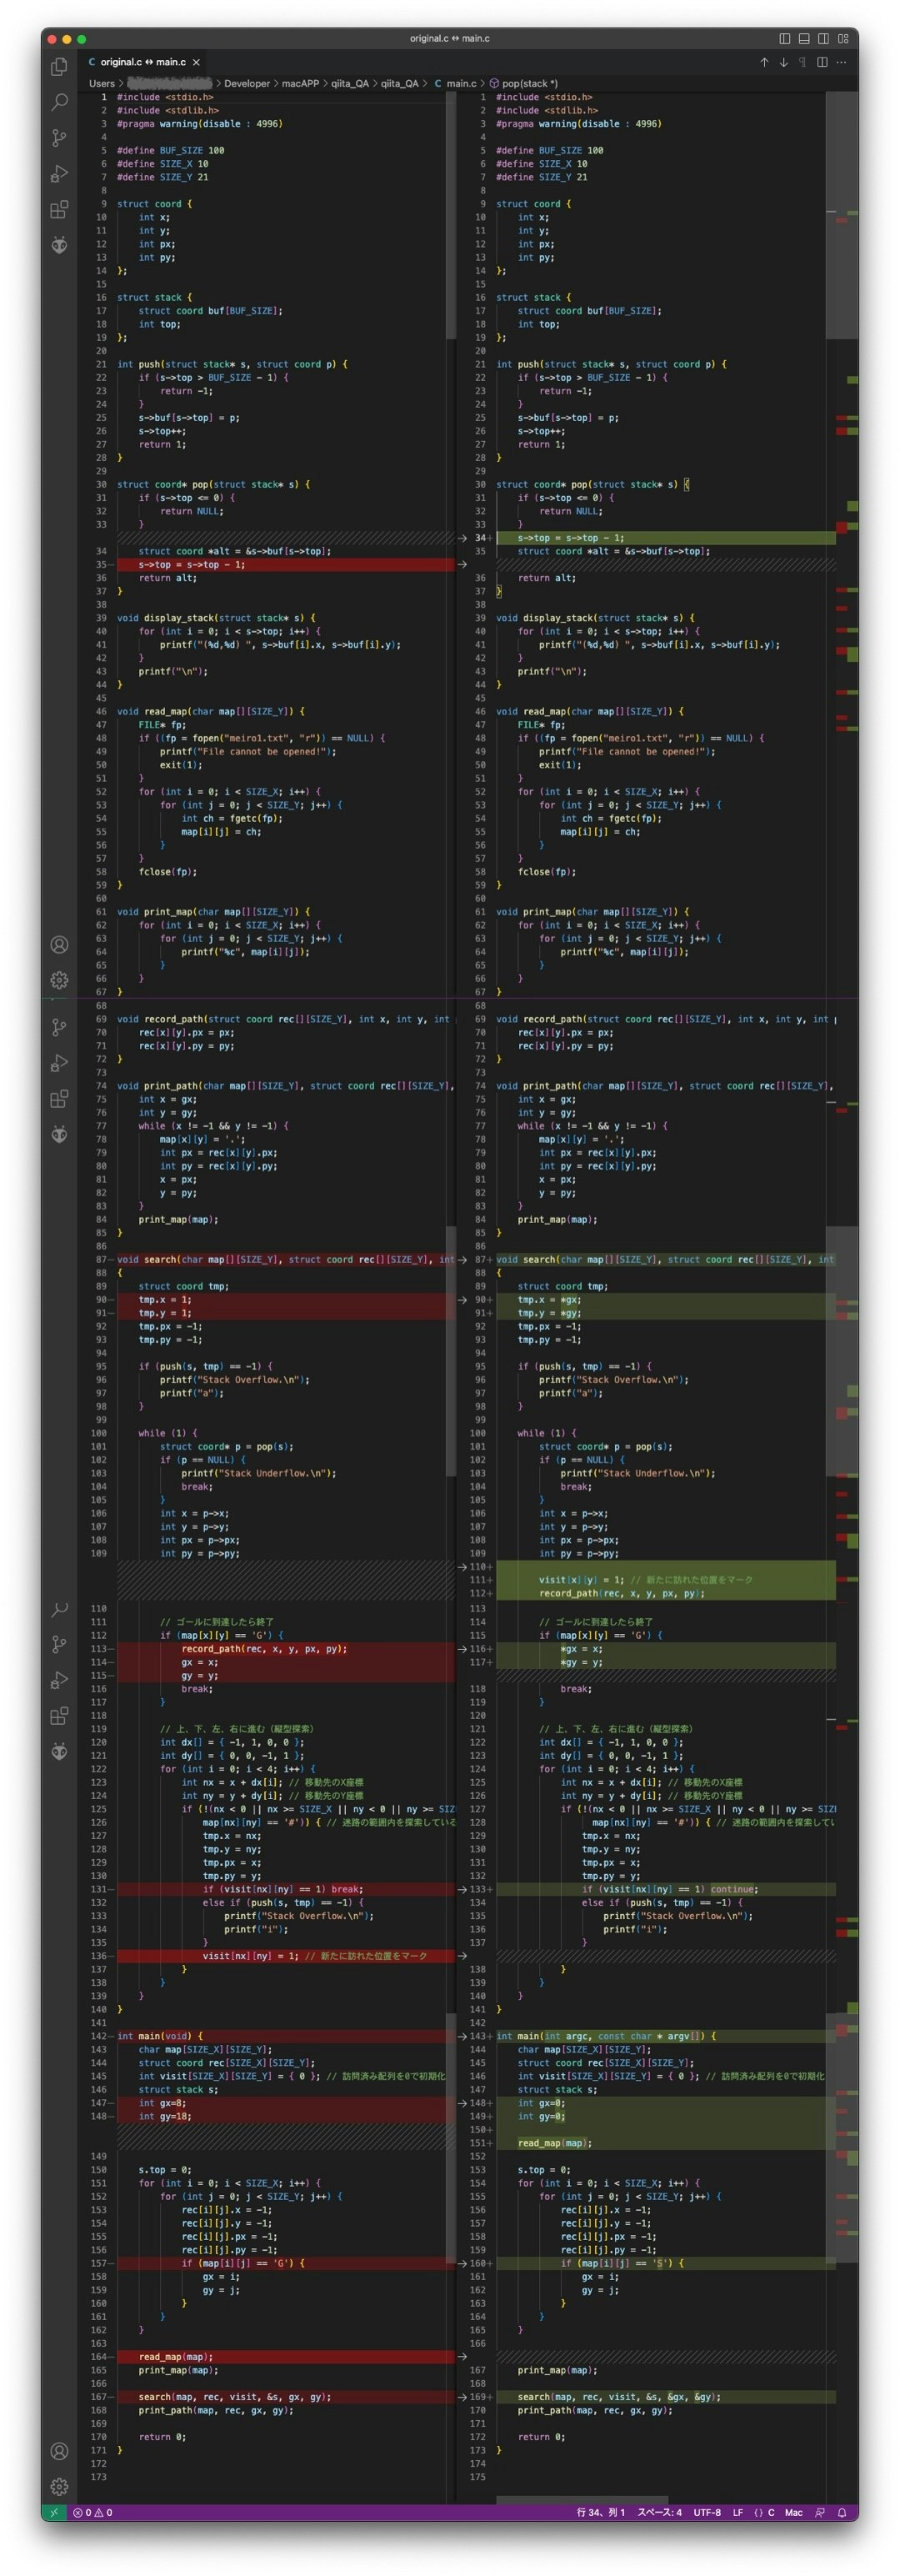Toggle bottom panel layout icon
Image resolution: width=900 pixels, height=2576 pixels.
[803, 39]
